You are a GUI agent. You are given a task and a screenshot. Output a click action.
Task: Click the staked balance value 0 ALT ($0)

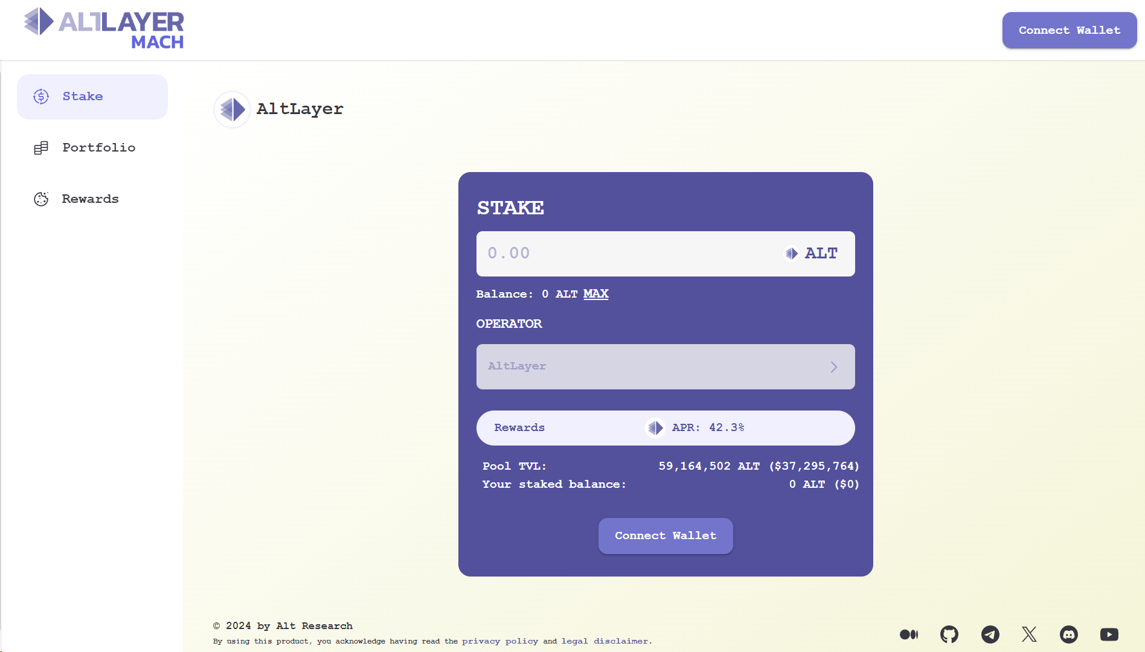(x=824, y=485)
